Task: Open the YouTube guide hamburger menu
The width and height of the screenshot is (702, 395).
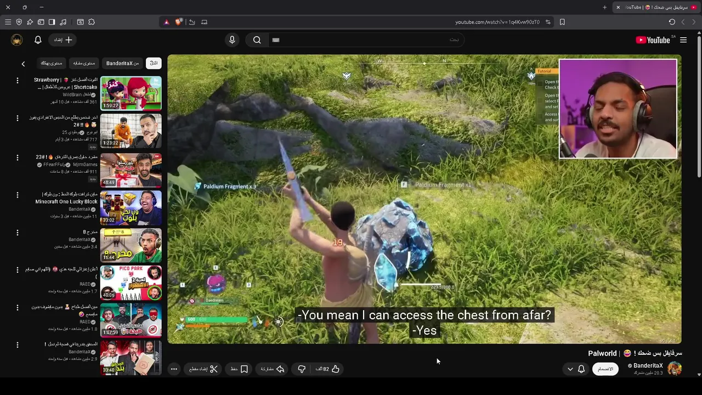Action: [683, 39]
